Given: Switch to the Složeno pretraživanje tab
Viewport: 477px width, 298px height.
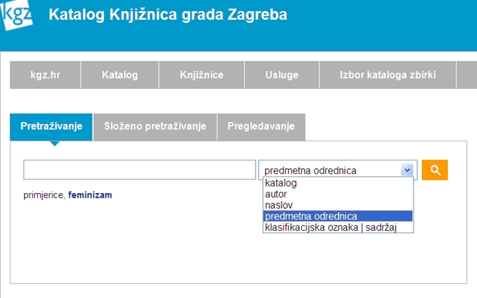Looking at the screenshot, I should click(x=155, y=126).
